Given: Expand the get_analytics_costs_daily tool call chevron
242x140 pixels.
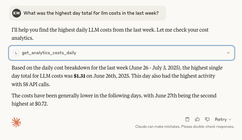Looking at the screenshot, I should [228, 53].
